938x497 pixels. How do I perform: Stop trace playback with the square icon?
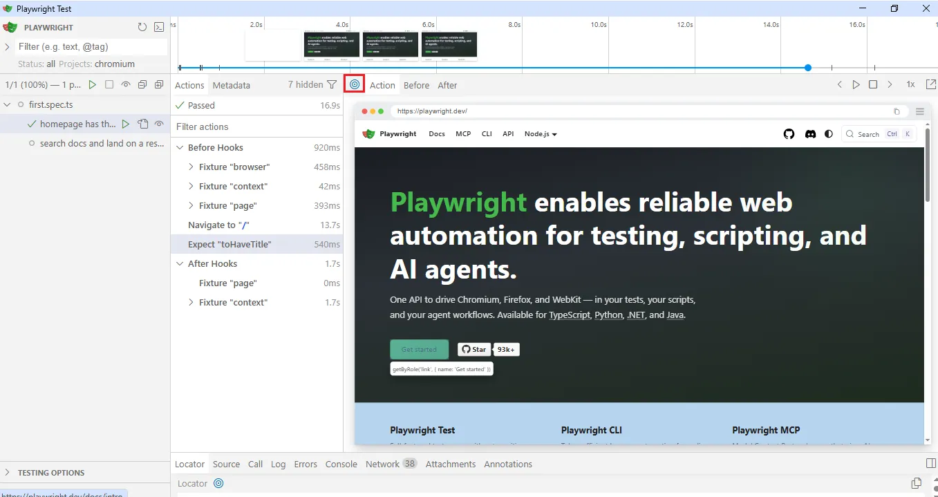coord(873,84)
